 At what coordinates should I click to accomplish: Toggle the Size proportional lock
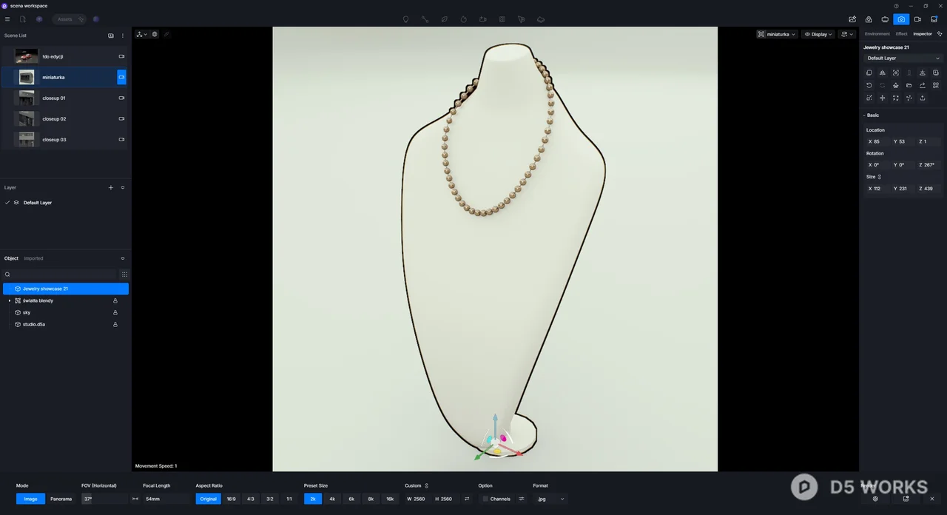(x=879, y=177)
